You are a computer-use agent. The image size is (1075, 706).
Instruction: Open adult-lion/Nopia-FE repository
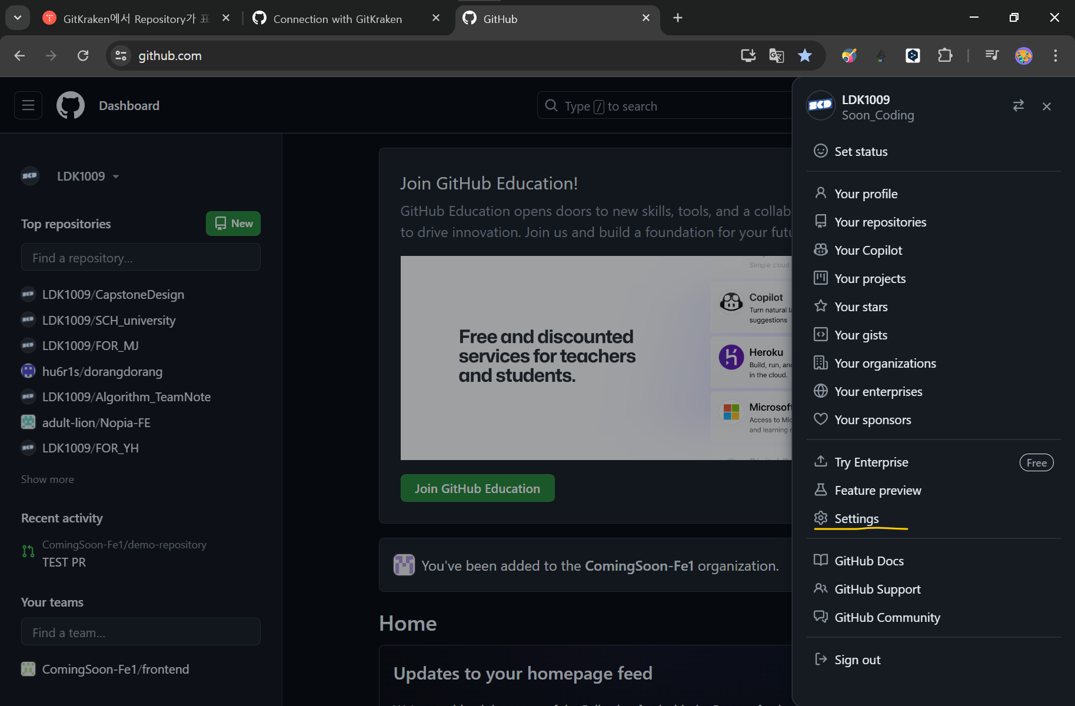pos(96,422)
